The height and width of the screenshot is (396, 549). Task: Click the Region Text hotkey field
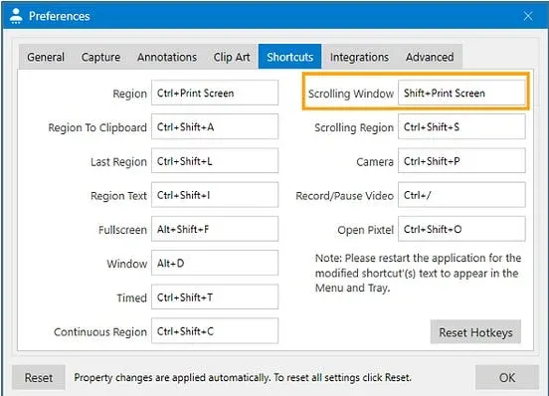215,195
